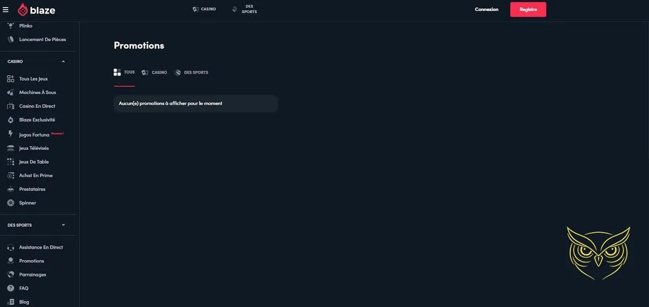
Task: Switch to Des Sports promotions tab
Action: [191, 73]
